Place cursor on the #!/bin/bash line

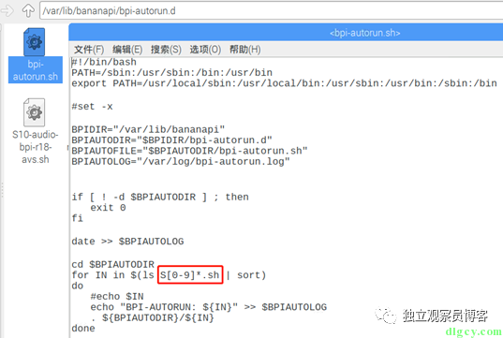104,62
